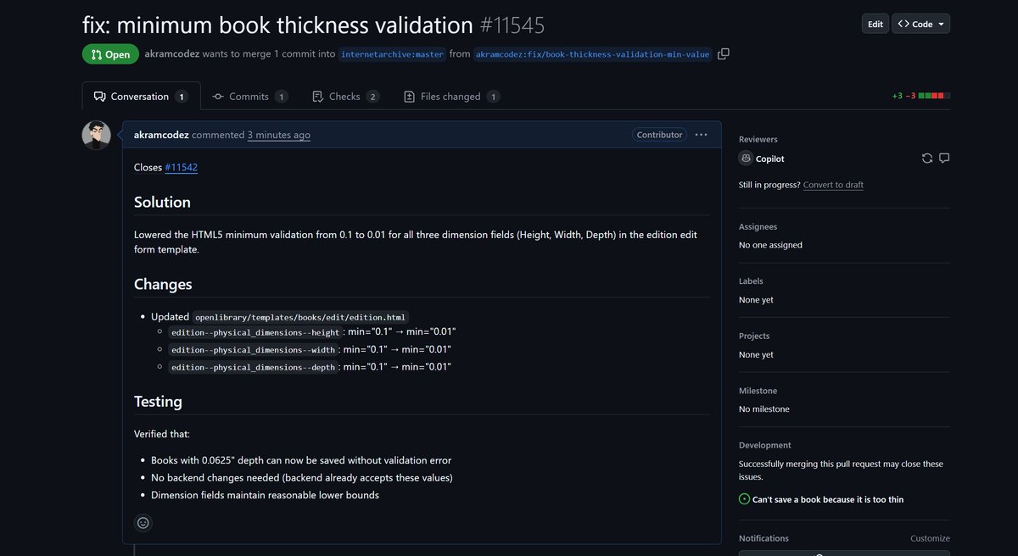Viewport: 1018px width, 556px height.
Task: Click the green Open status badge
Action: (x=109, y=54)
